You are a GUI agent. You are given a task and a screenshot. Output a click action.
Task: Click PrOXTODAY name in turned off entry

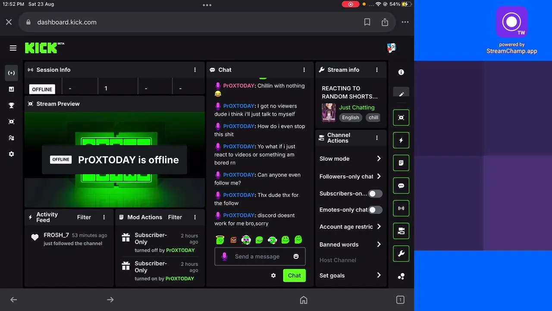pyautogui.click(x=180, y=251)
